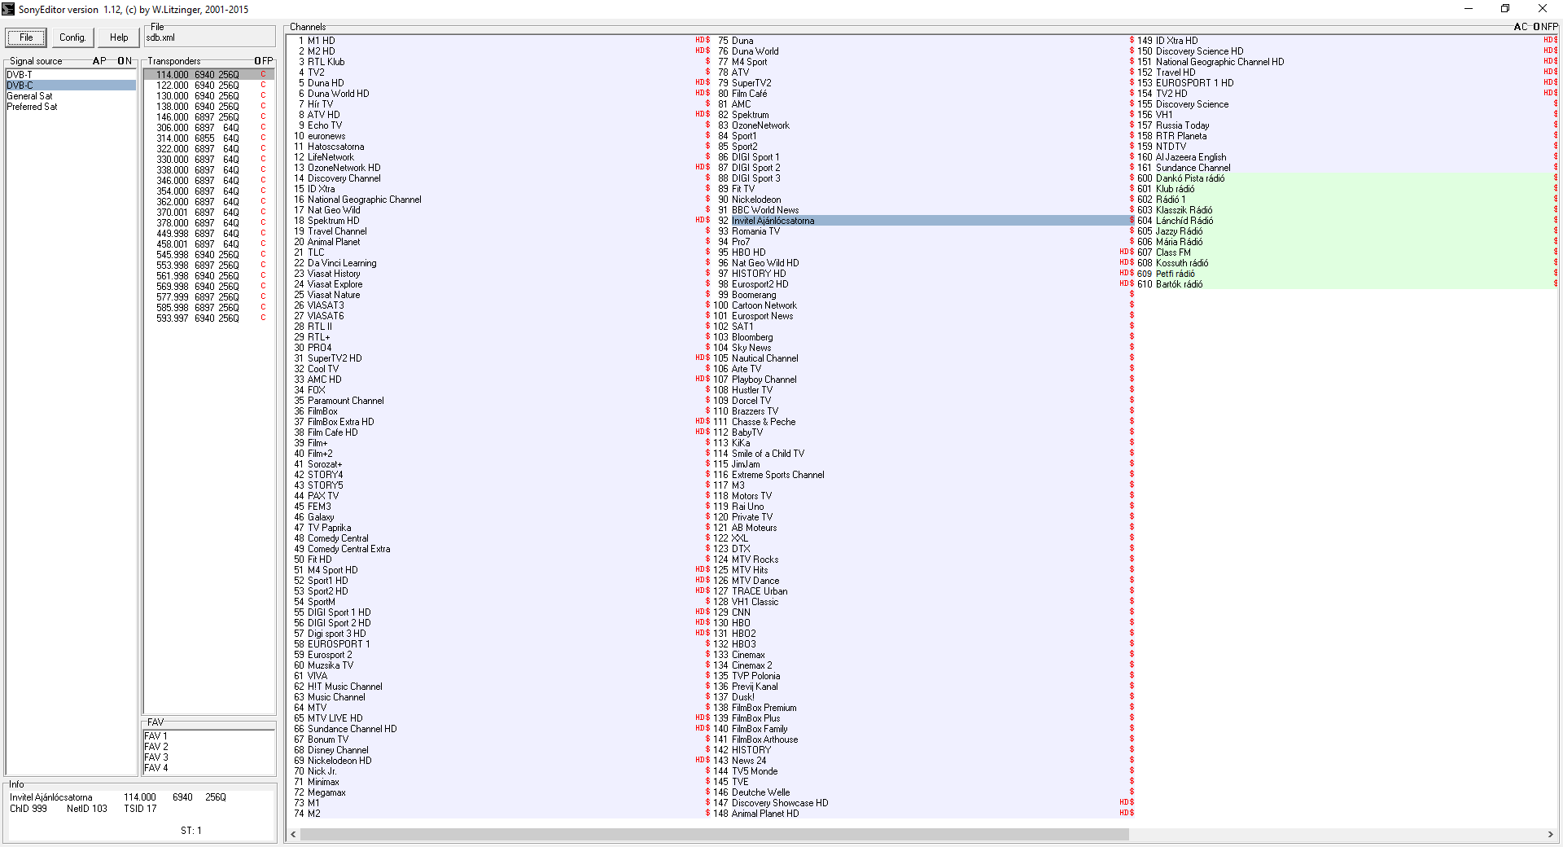The image size is (1563, 847).
Task: Select channel 48 Comedy Central
Action: coord(501,538)
